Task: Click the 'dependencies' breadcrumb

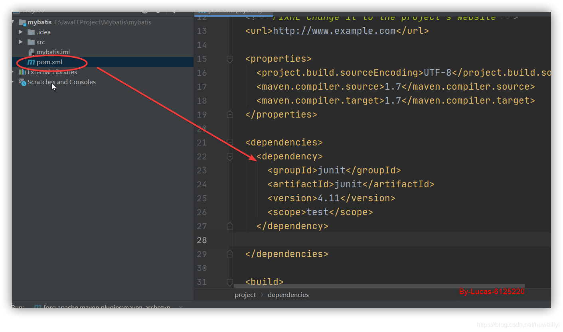Action: tap(288, 295)
